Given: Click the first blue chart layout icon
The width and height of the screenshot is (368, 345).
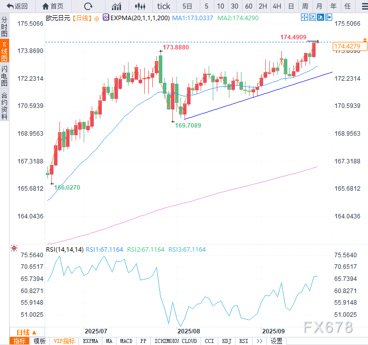Looking at the screenshot, I should pyautogui.click(x=304, y=17).
